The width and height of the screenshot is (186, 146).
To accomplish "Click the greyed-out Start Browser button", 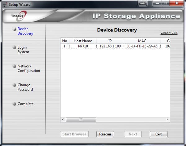I will click(x=74, y=134).
